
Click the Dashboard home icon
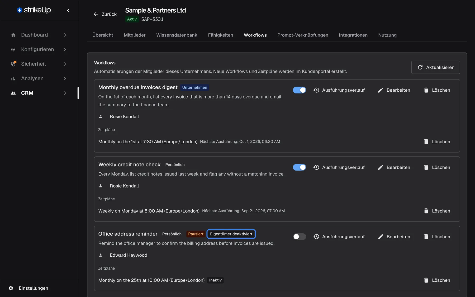point(13,35)
